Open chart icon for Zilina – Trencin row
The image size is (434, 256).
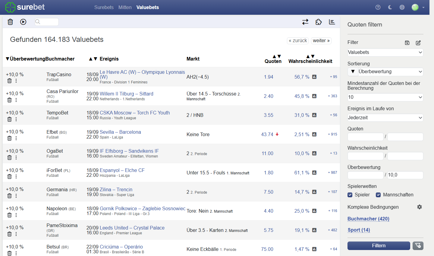(x=314, y=192)
